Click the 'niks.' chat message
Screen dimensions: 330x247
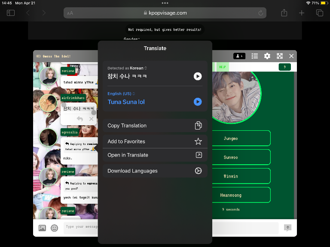click(x=68, y=158)
